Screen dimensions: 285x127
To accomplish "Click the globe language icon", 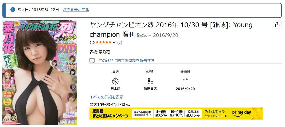I will pos(115,81).
